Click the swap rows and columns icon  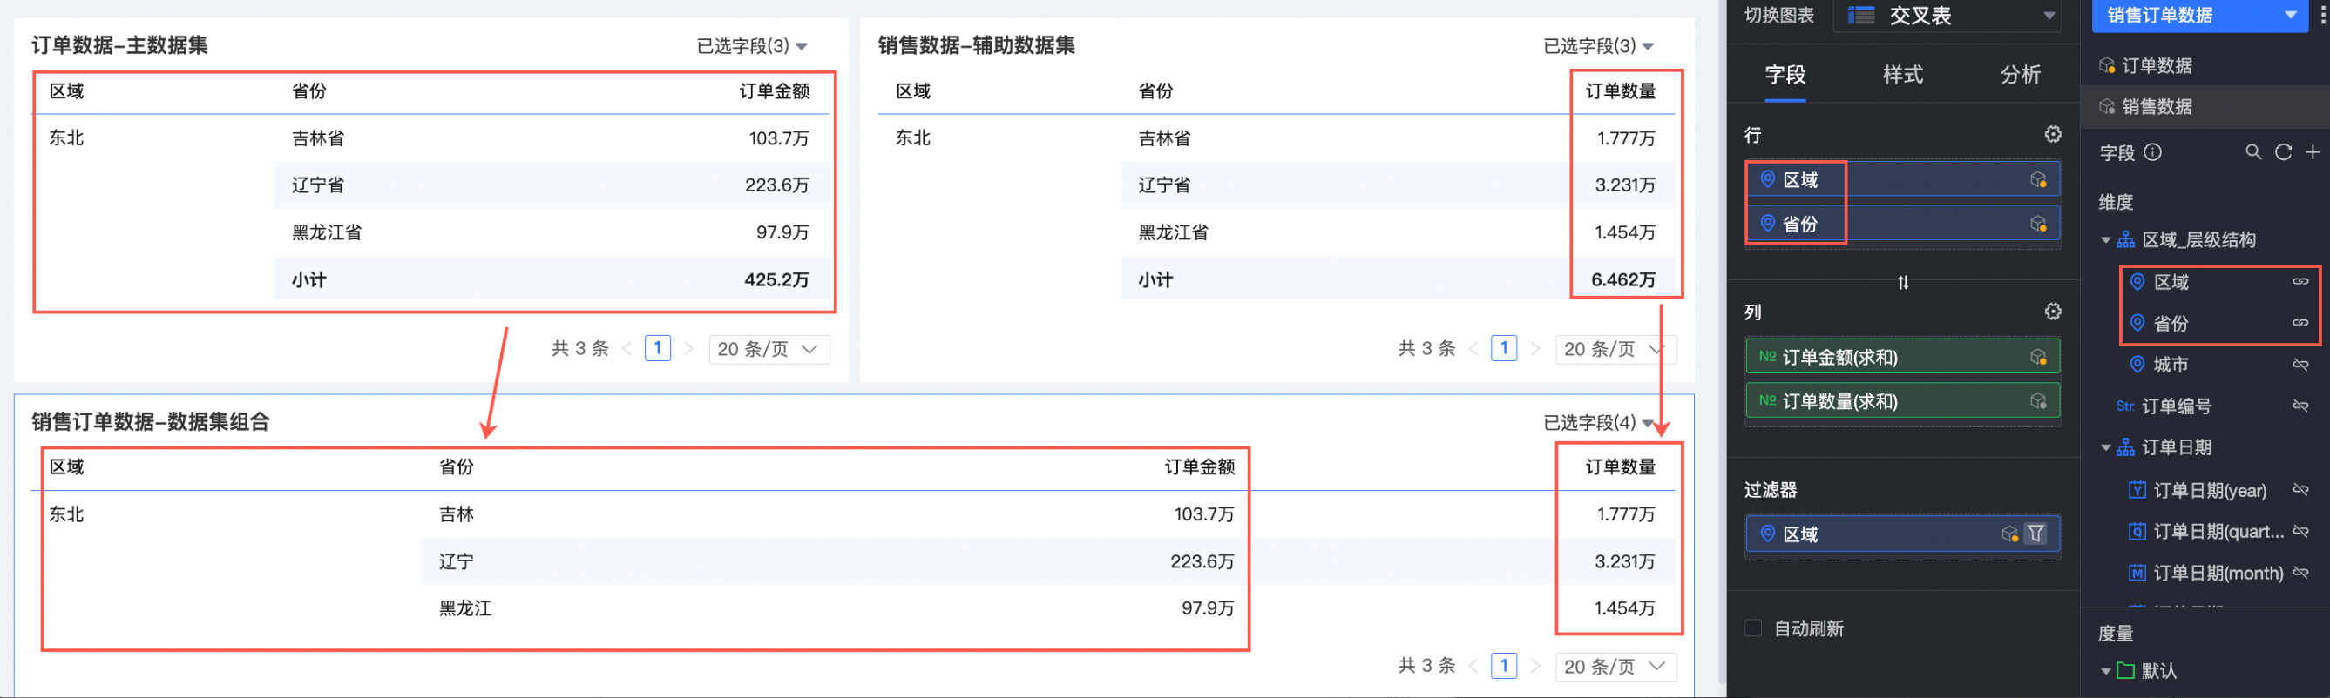pyautogui.click(x=1903, y=283)
